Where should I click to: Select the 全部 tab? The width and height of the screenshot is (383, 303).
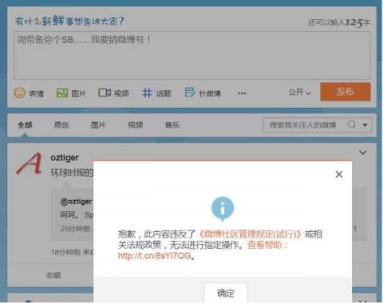[x=25, y=124]
